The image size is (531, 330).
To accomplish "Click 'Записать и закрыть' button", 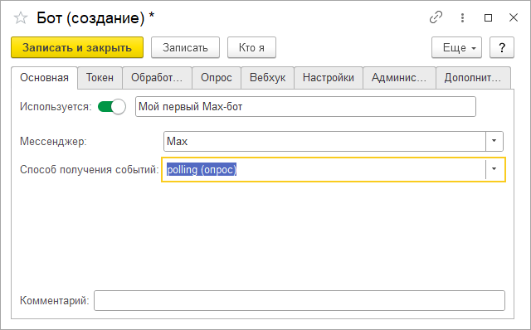I will click(x=77, y=47).
